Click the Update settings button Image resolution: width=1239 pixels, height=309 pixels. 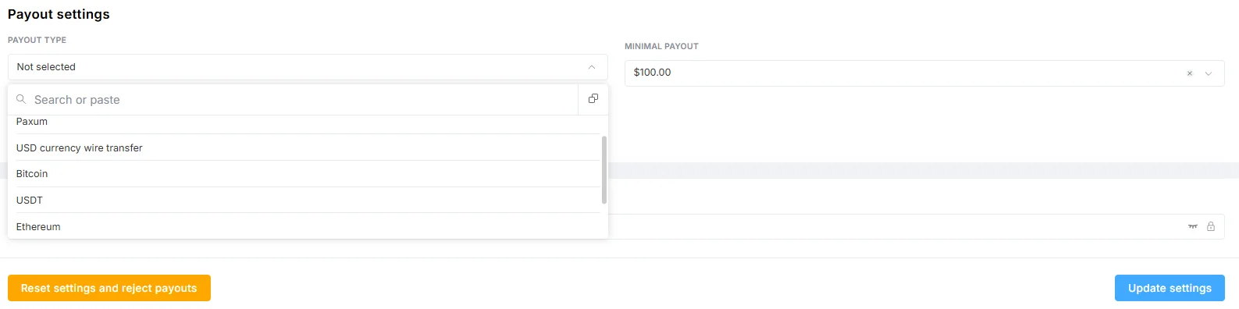coord(1170,288)
